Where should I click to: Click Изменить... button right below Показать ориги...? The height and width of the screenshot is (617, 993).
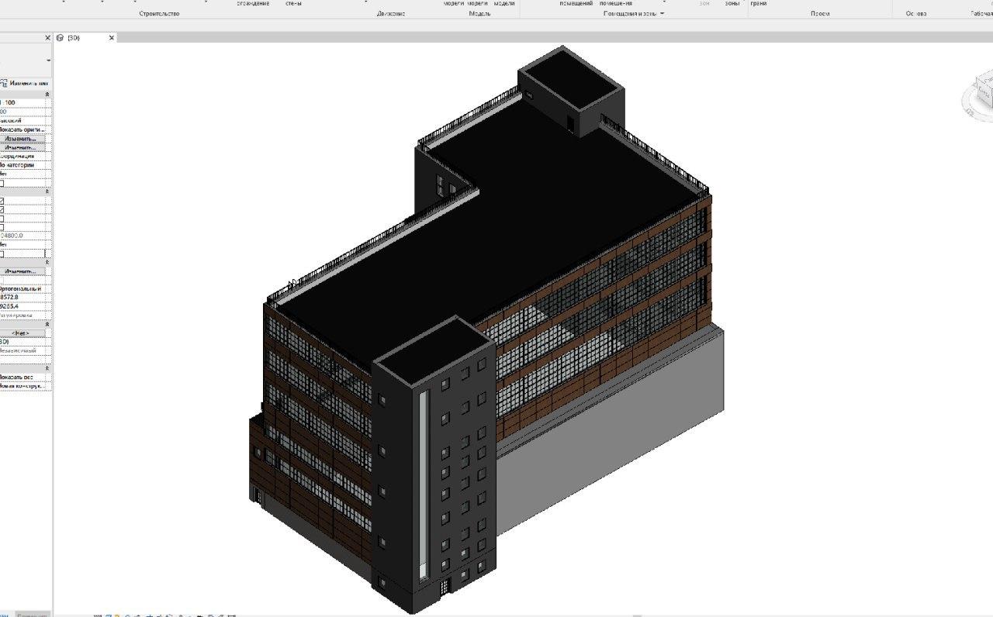point(22,139)
